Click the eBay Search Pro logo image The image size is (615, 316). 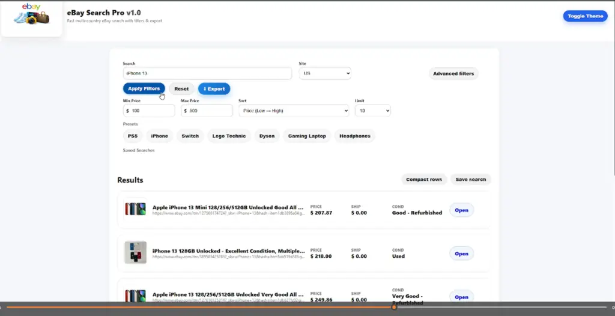coord(31,14)
